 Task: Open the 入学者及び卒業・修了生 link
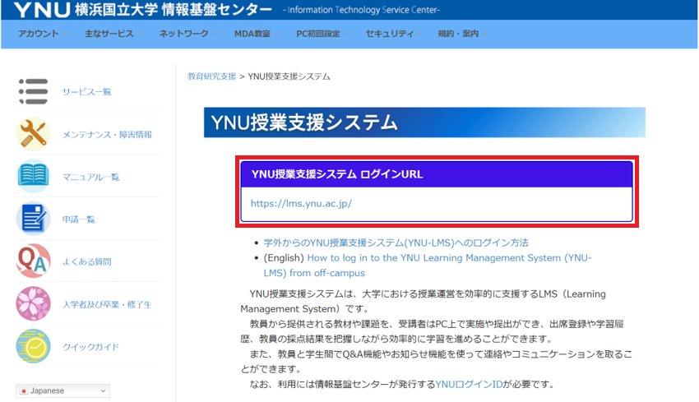point(107,304)
